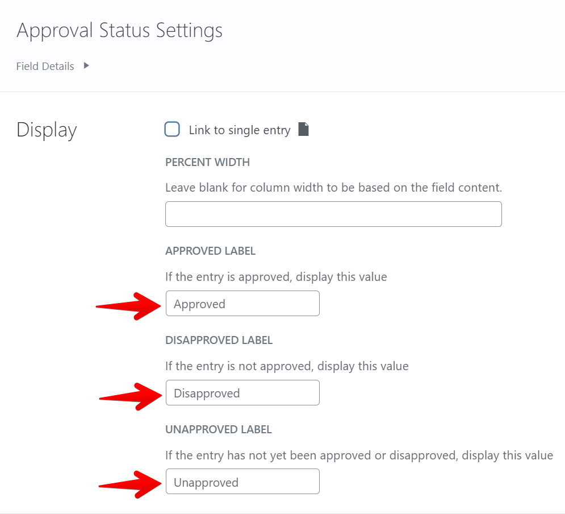This screenshot has height=514, width=565.
Task: Click the DISAPPROVED LABEL field heading
Action: [x=219, y=340]
